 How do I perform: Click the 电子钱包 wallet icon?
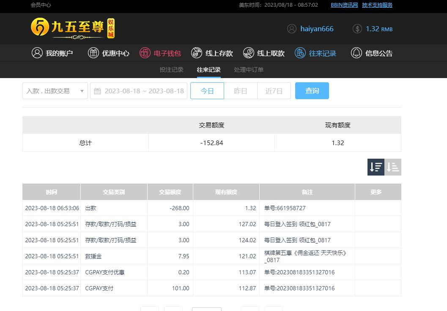[x=145, y=53]
